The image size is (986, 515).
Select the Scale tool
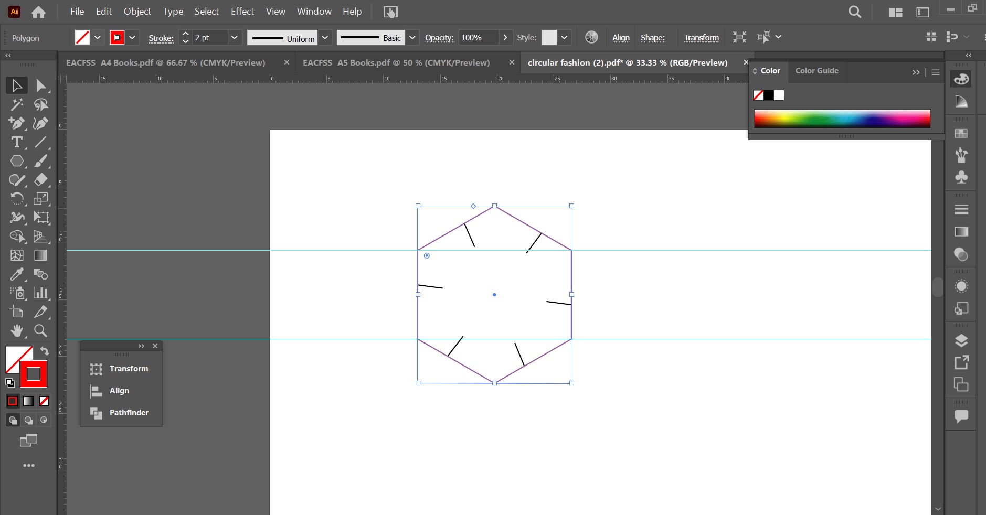click(x=40, y=199)
